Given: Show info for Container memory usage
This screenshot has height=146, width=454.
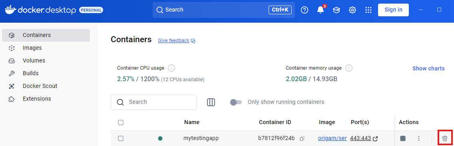Looking at the screenshot, I should pos(349,68).
